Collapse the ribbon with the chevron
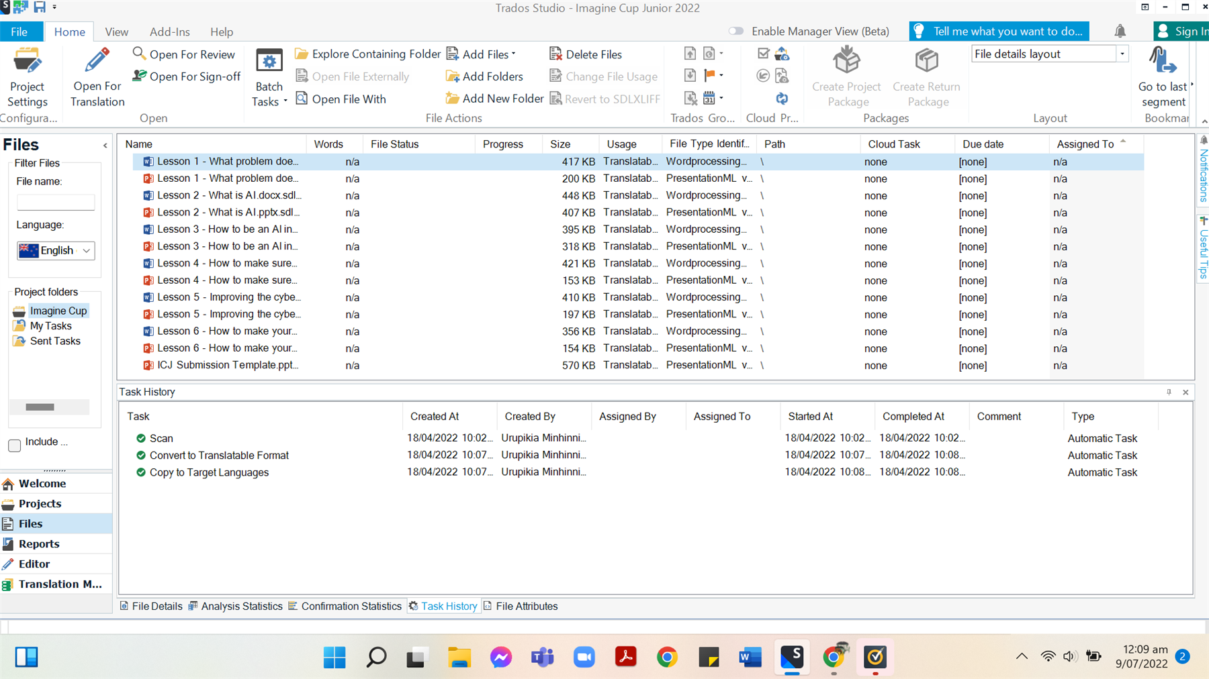This screenshot has width=1209, height=679. [1204, 121]
